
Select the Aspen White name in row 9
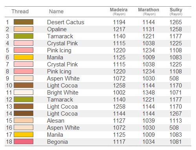[x=63, y=79]
